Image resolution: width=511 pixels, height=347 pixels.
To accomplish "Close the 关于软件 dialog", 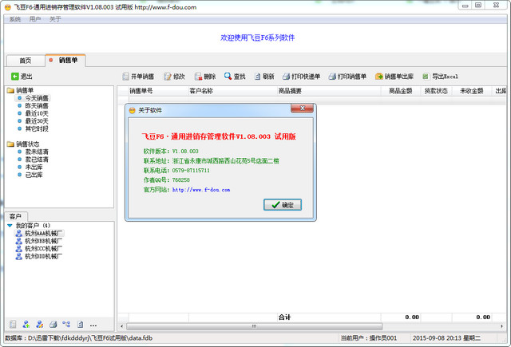I will coord(302,108).
